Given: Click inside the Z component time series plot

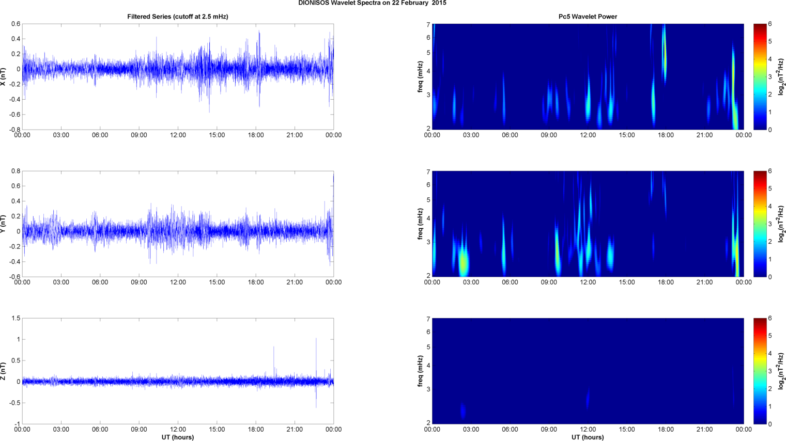Looking at the screenshot, I should tap(178, 371).
